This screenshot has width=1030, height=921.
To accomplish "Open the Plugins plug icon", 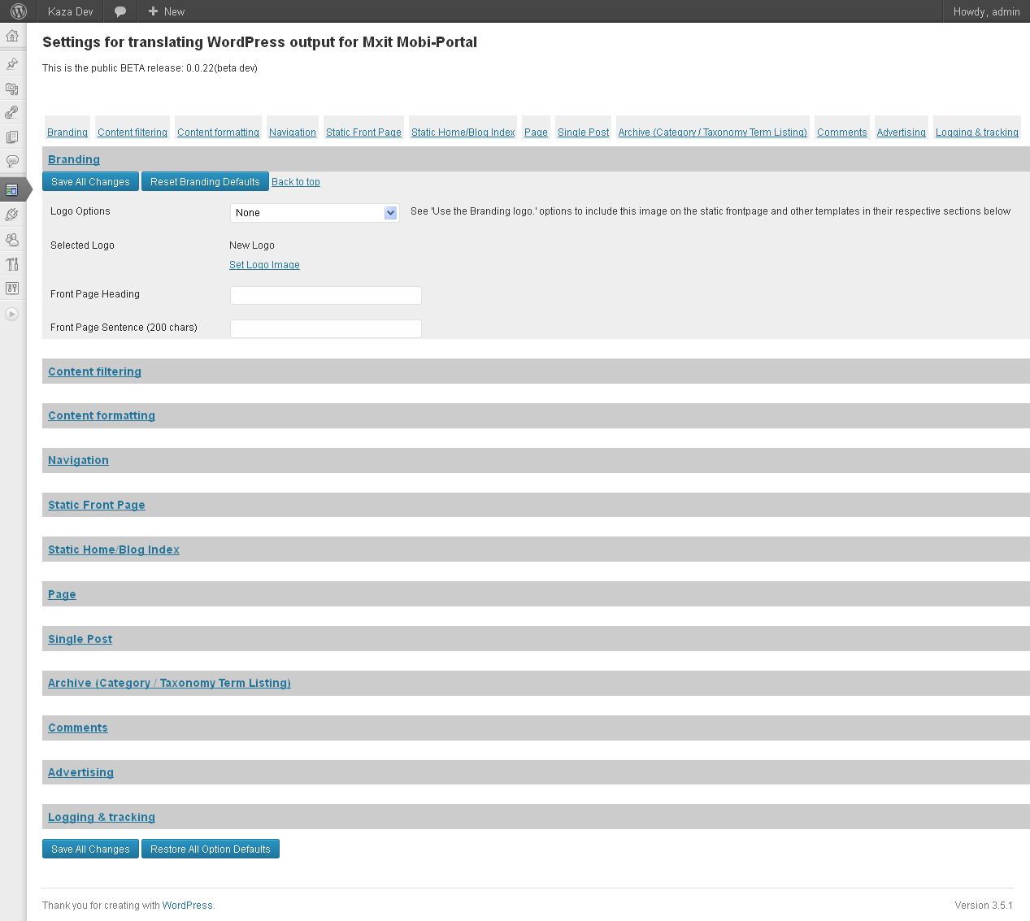I will (x=12, y=215).
